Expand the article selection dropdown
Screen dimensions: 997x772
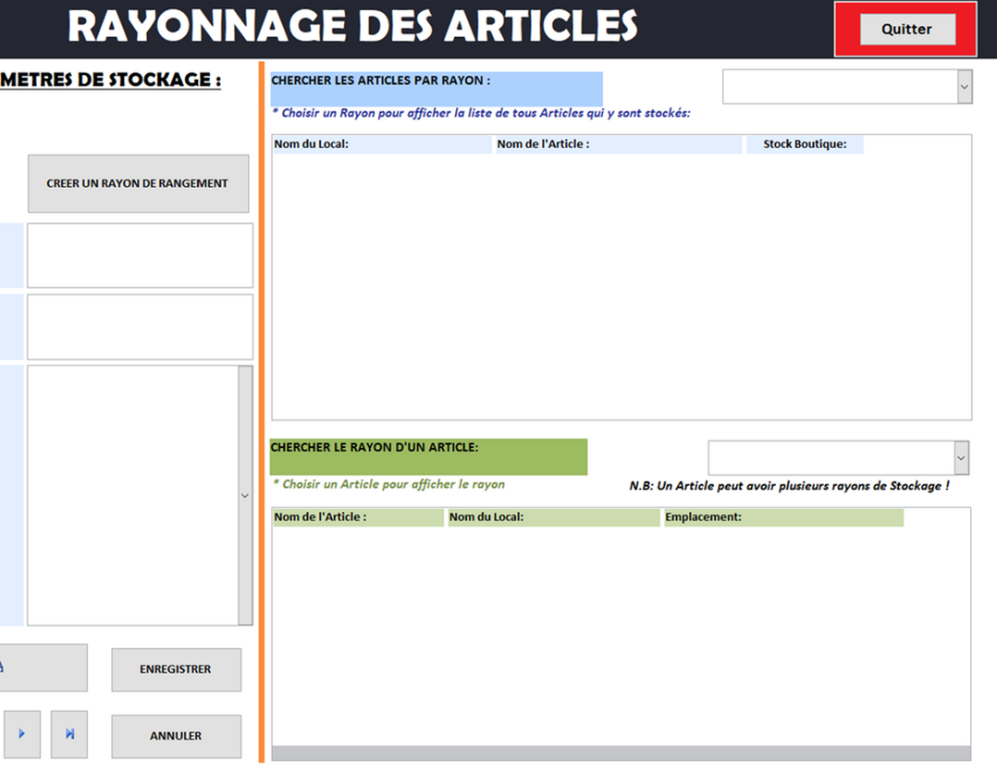(x=961, y=457)
